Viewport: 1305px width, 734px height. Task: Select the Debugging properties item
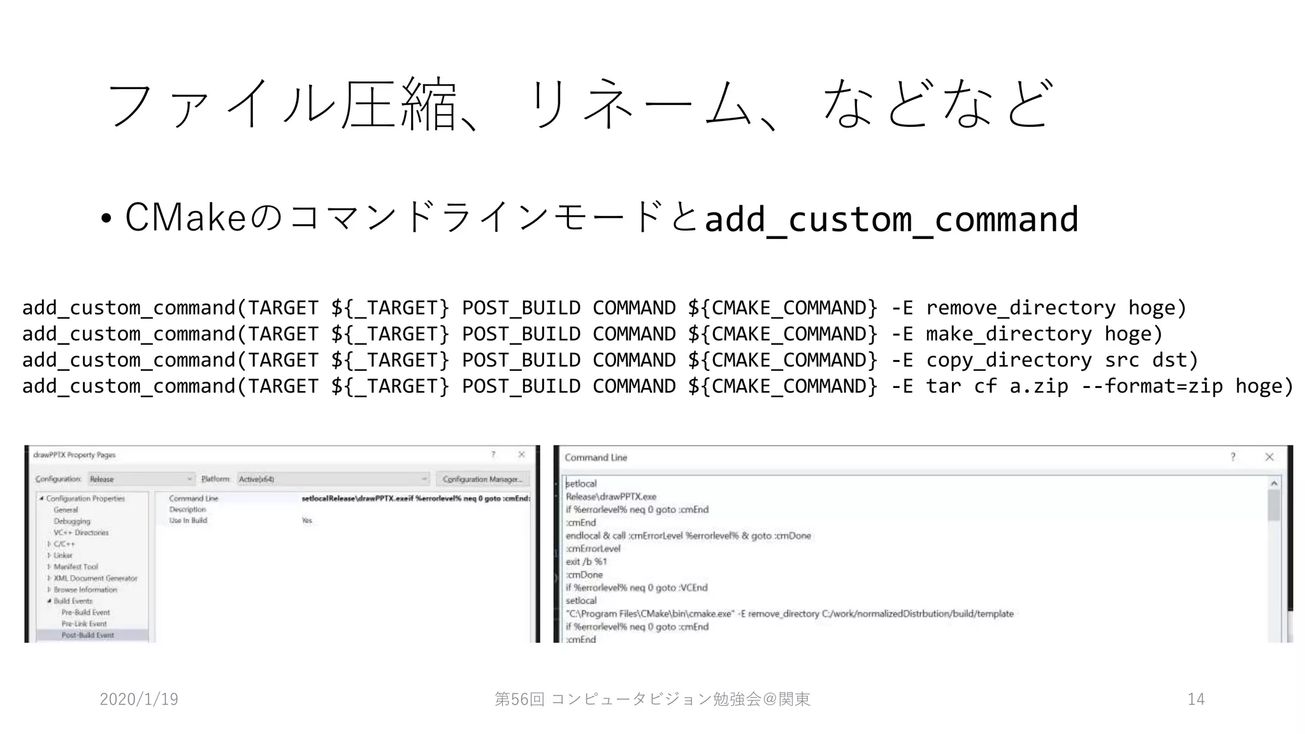tap(72, 521)
